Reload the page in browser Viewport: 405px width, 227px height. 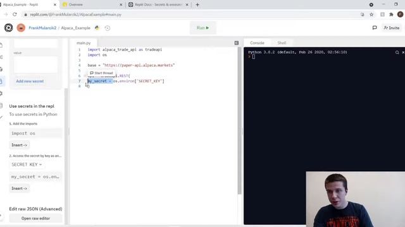coord(15,15)
